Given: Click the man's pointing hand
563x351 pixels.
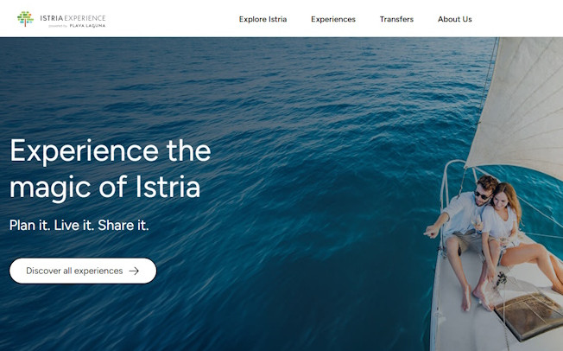Looking at the screenshot, I should [x=431, y=231].
